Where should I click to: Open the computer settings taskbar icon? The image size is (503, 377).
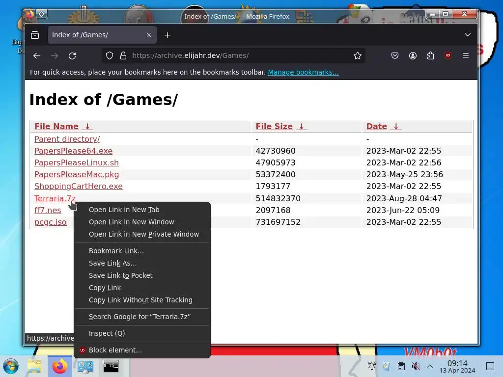(x=85, y=366)
